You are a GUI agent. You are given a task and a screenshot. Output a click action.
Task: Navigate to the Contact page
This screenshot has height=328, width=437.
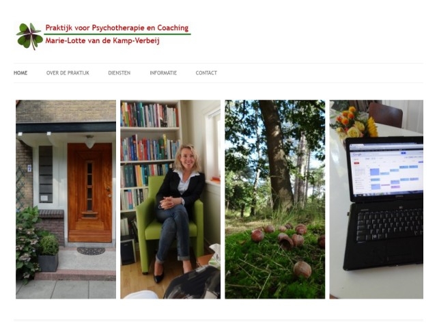206,73
